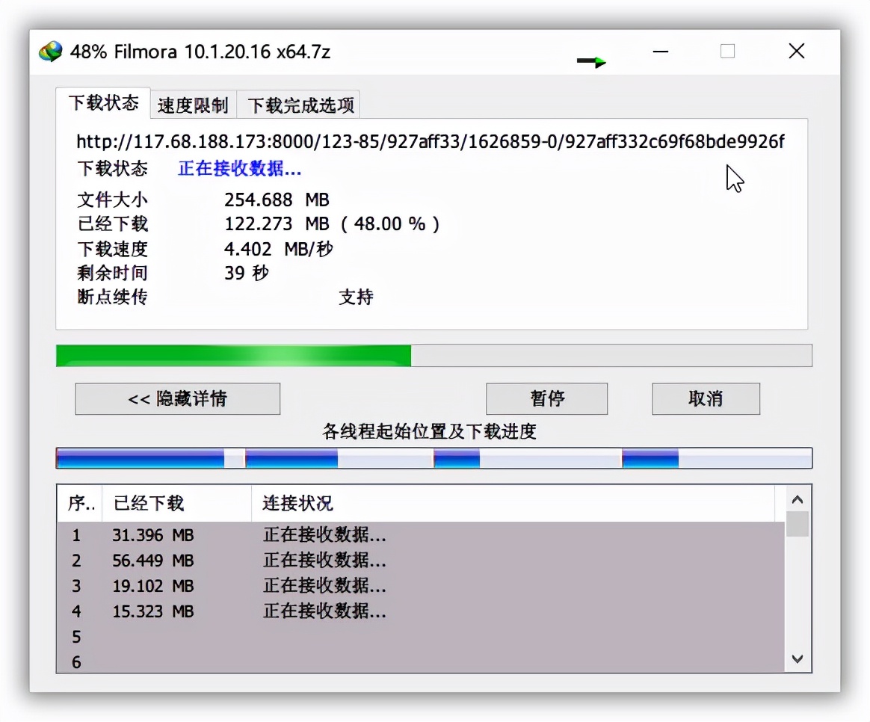Image resolution: width=870 pixels, height=722 pixels.
Task: Select thread row 4 showing 15.323 MB
Action: [299, 611]
